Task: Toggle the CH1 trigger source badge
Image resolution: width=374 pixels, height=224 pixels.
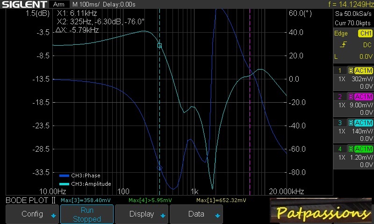Action: point(365,34)
